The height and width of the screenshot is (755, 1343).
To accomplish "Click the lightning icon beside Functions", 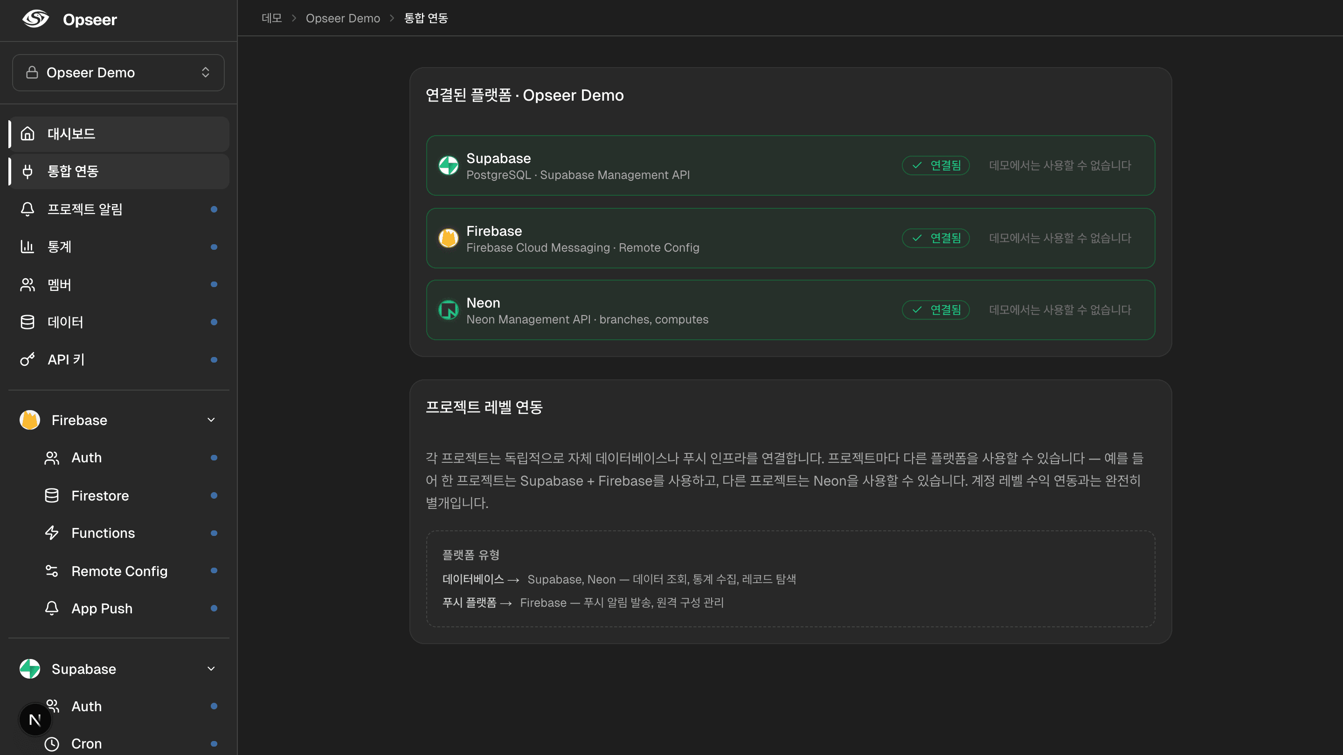I will tap(52, 533).
